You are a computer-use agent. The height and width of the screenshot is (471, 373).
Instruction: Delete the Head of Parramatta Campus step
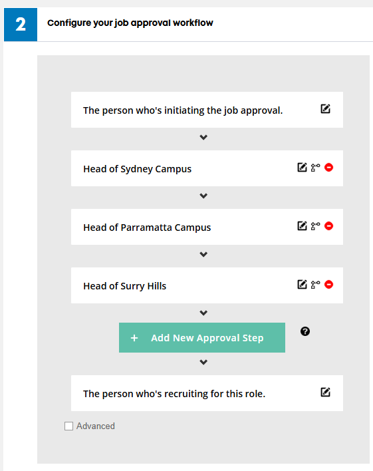tap(329, 226)
